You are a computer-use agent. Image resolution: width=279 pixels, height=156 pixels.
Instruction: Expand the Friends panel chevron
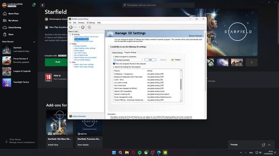[269, 145]
